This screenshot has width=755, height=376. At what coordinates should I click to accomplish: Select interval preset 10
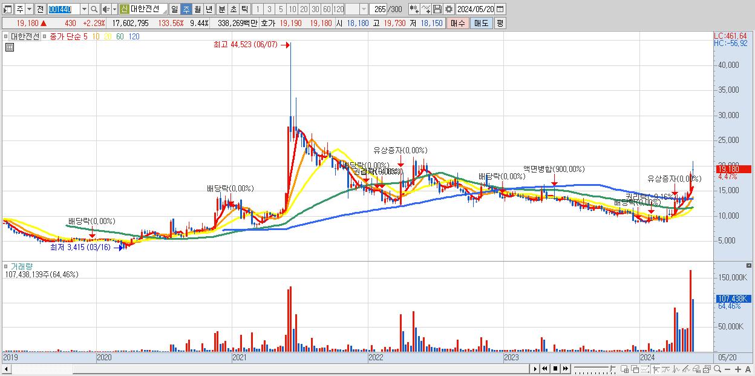292,9
